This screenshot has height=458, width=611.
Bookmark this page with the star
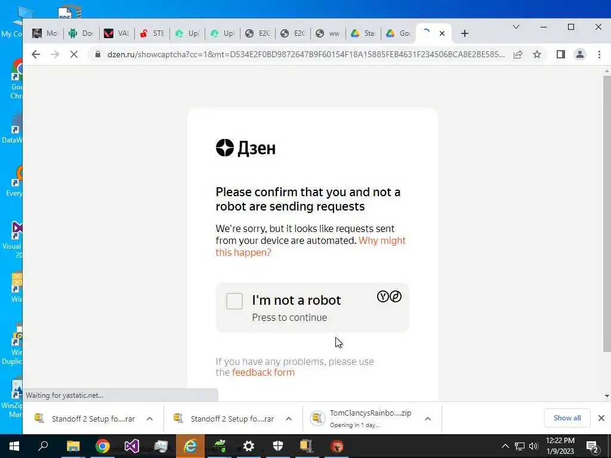tap(537, 54)
